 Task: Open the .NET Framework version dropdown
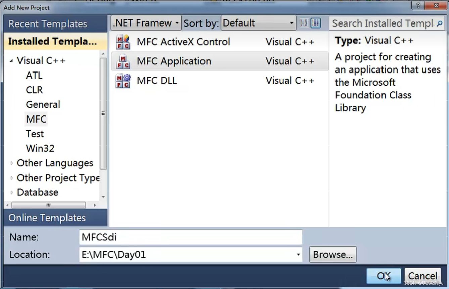click(146, 23)
